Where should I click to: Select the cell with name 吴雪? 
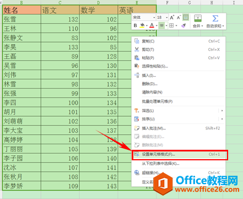tap(21, 65)
